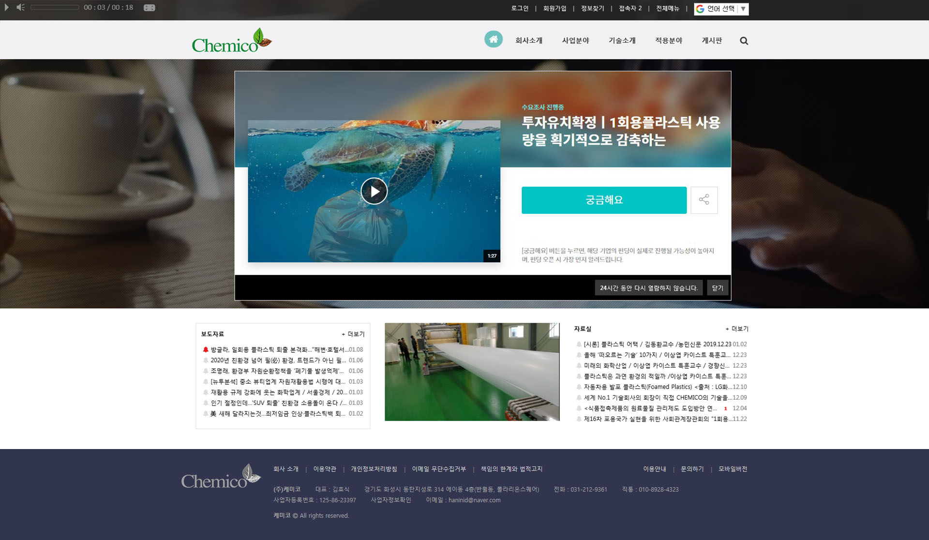929x540 pixels.
Task: Click the bell icon beside [시론] post
Action: pos(579,344)
